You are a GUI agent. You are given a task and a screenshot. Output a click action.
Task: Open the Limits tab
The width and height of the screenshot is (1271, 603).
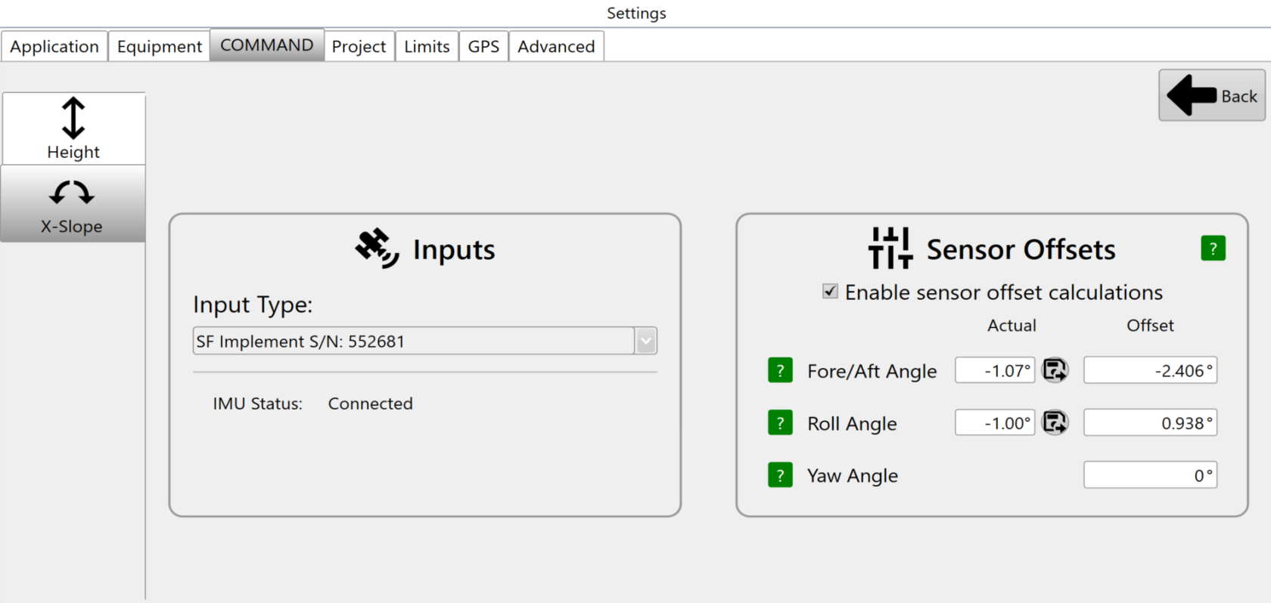[x=427, y=46]
